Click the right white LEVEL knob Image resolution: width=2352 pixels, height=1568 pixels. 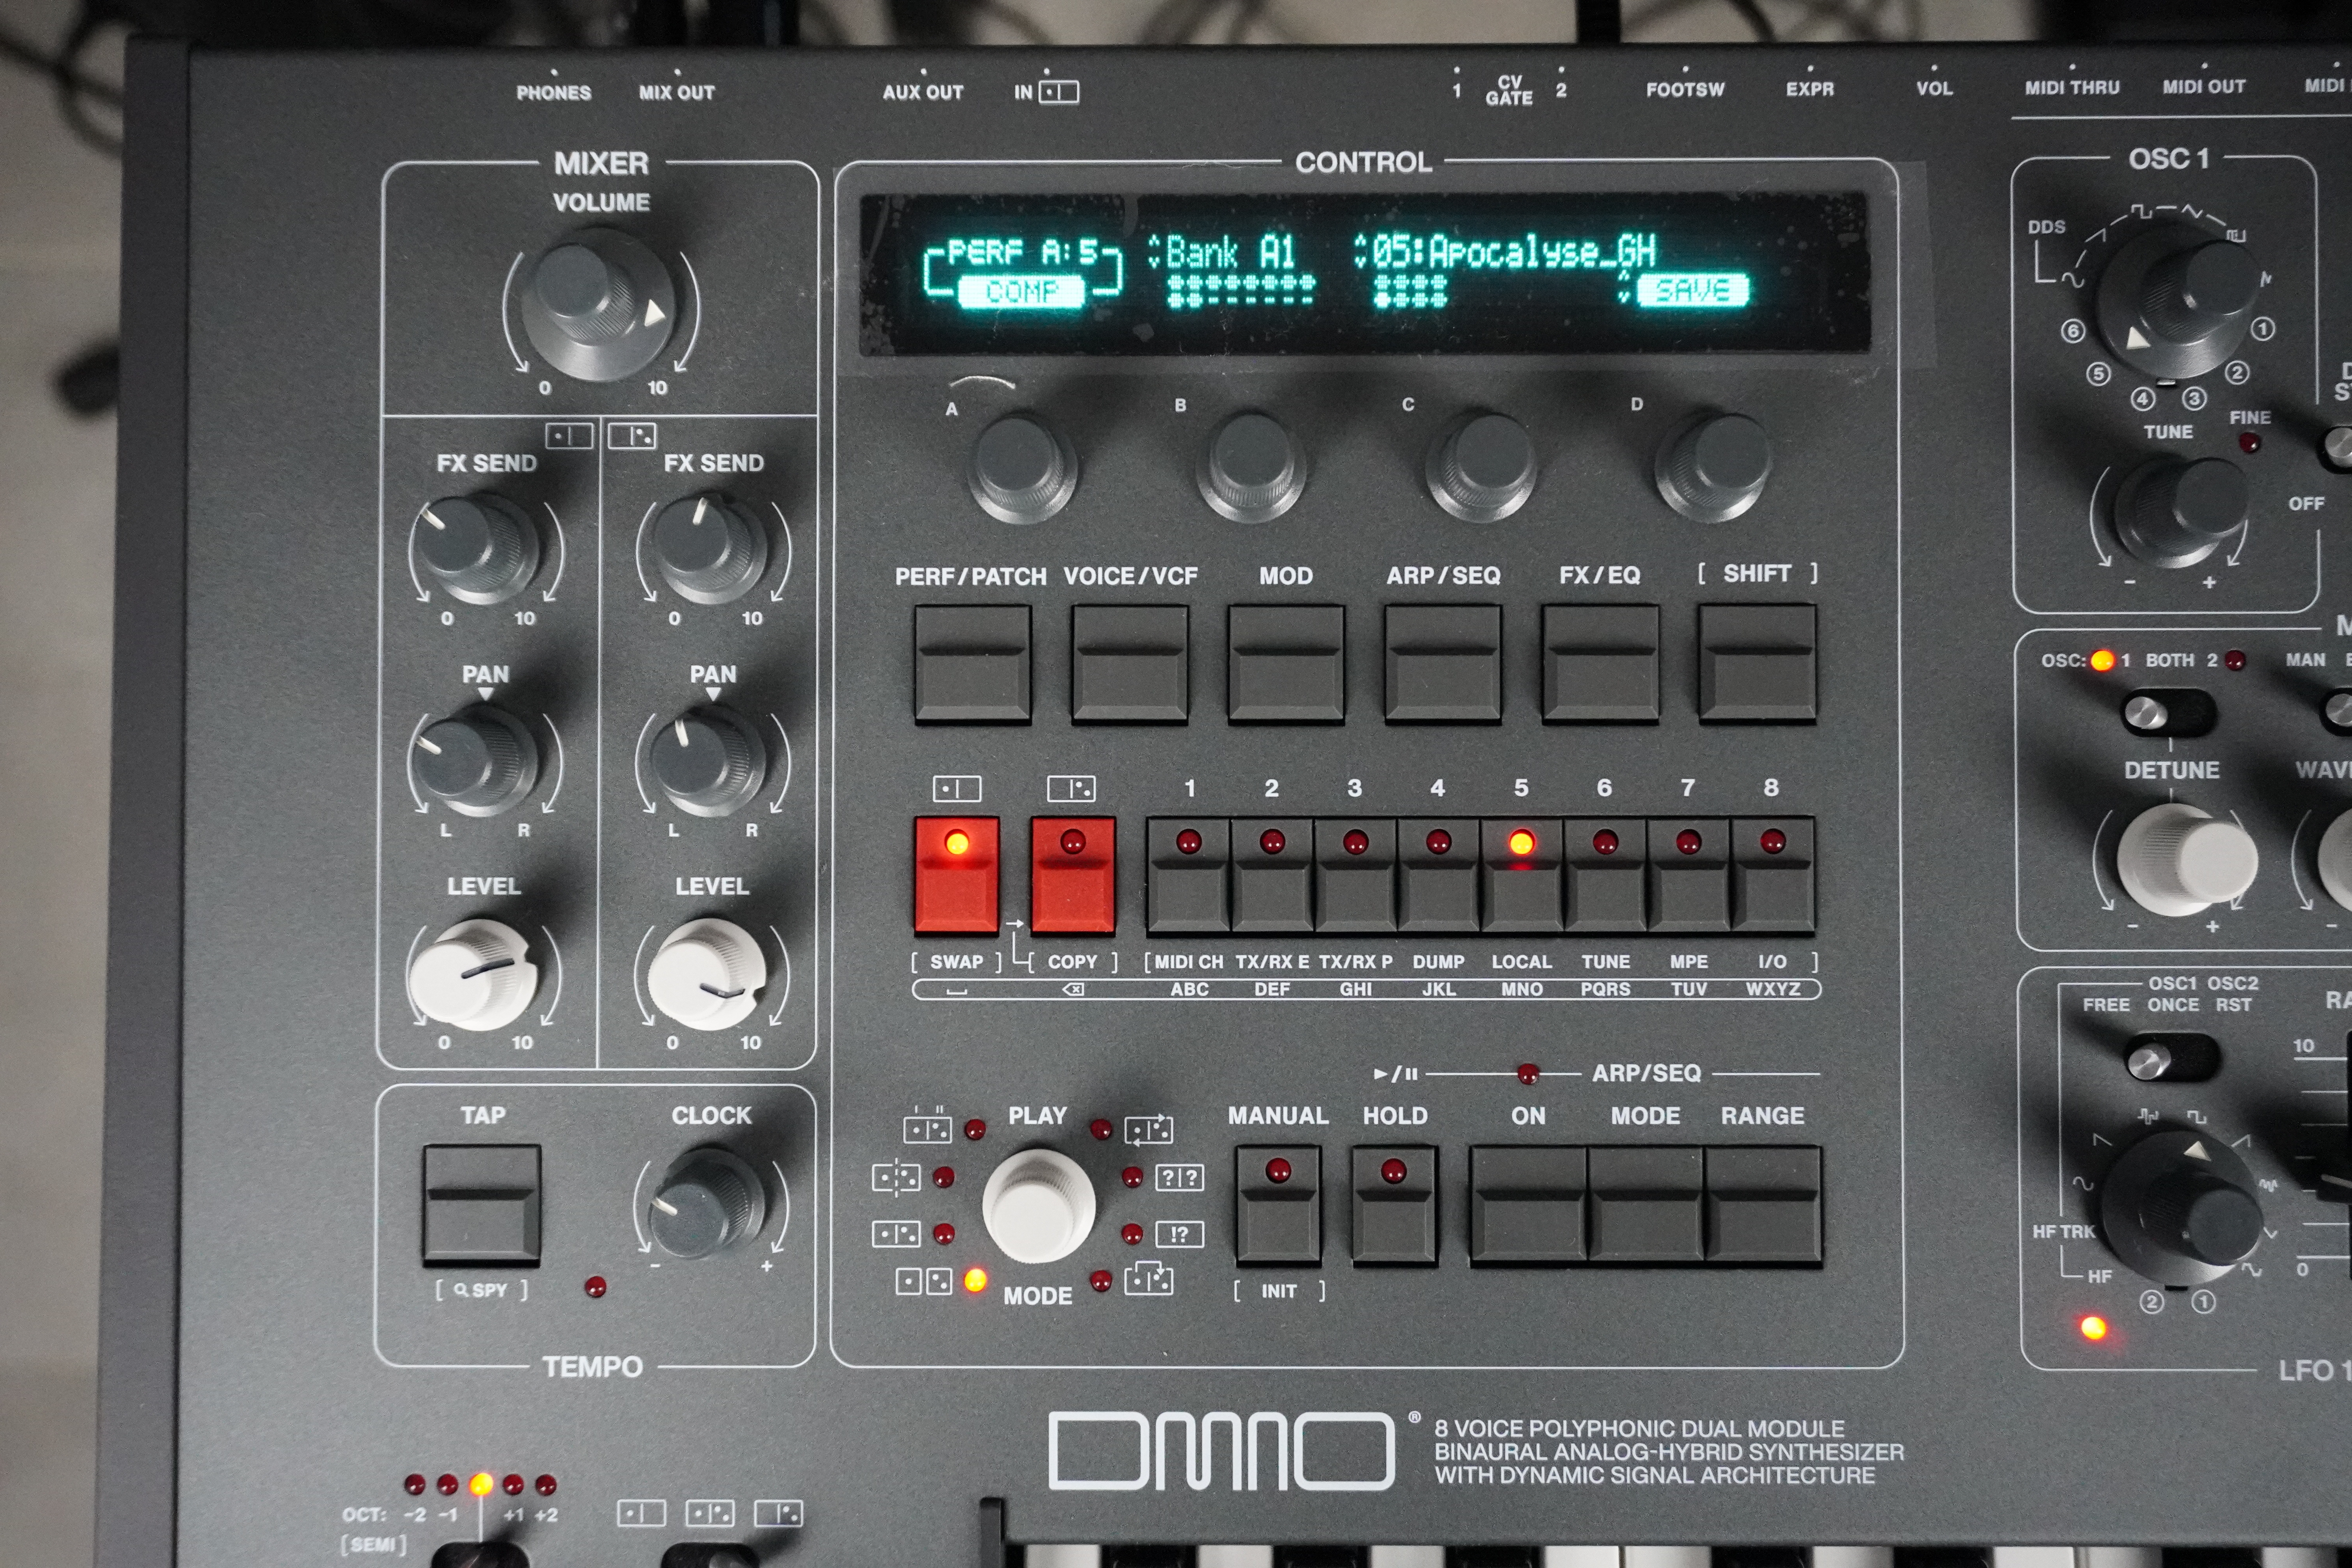tap(706, 974)
